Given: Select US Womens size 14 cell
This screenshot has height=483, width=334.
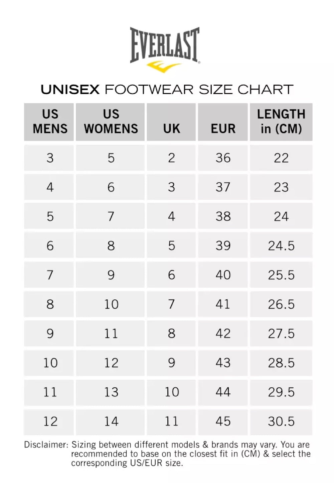Looking at the screenshot, I should (111, 421).
